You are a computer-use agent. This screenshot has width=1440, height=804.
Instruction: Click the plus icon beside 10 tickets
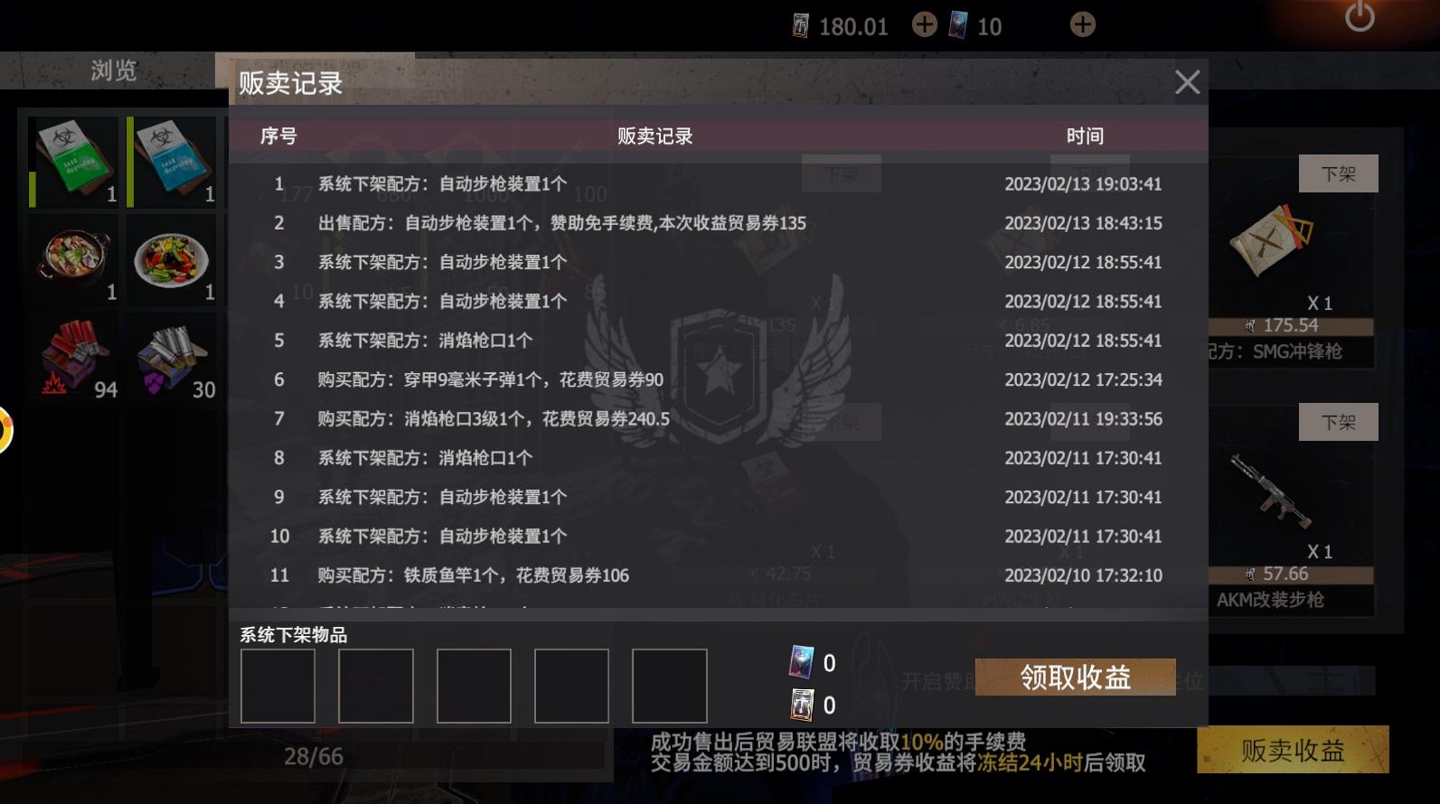coord(1082,24)
